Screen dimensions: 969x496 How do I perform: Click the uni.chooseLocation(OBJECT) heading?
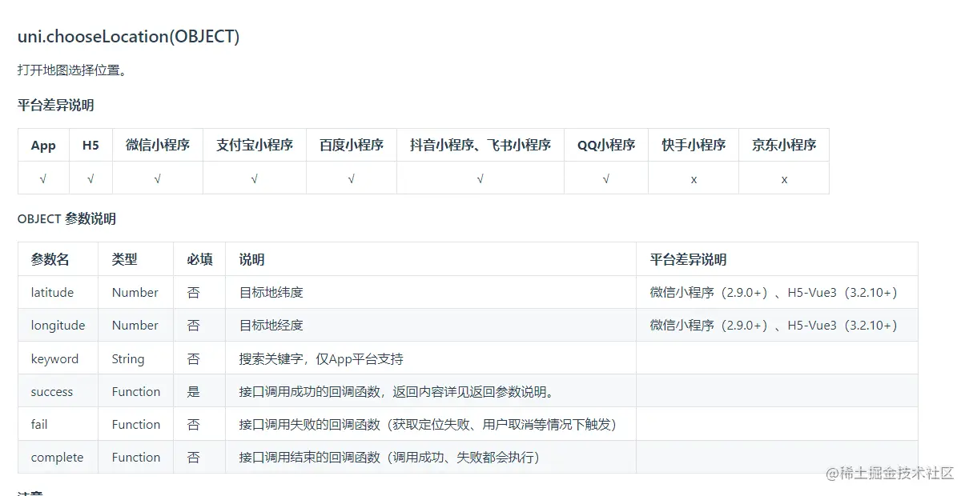(x=128, y=37)
